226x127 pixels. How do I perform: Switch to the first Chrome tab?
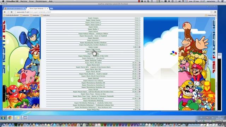14,8
